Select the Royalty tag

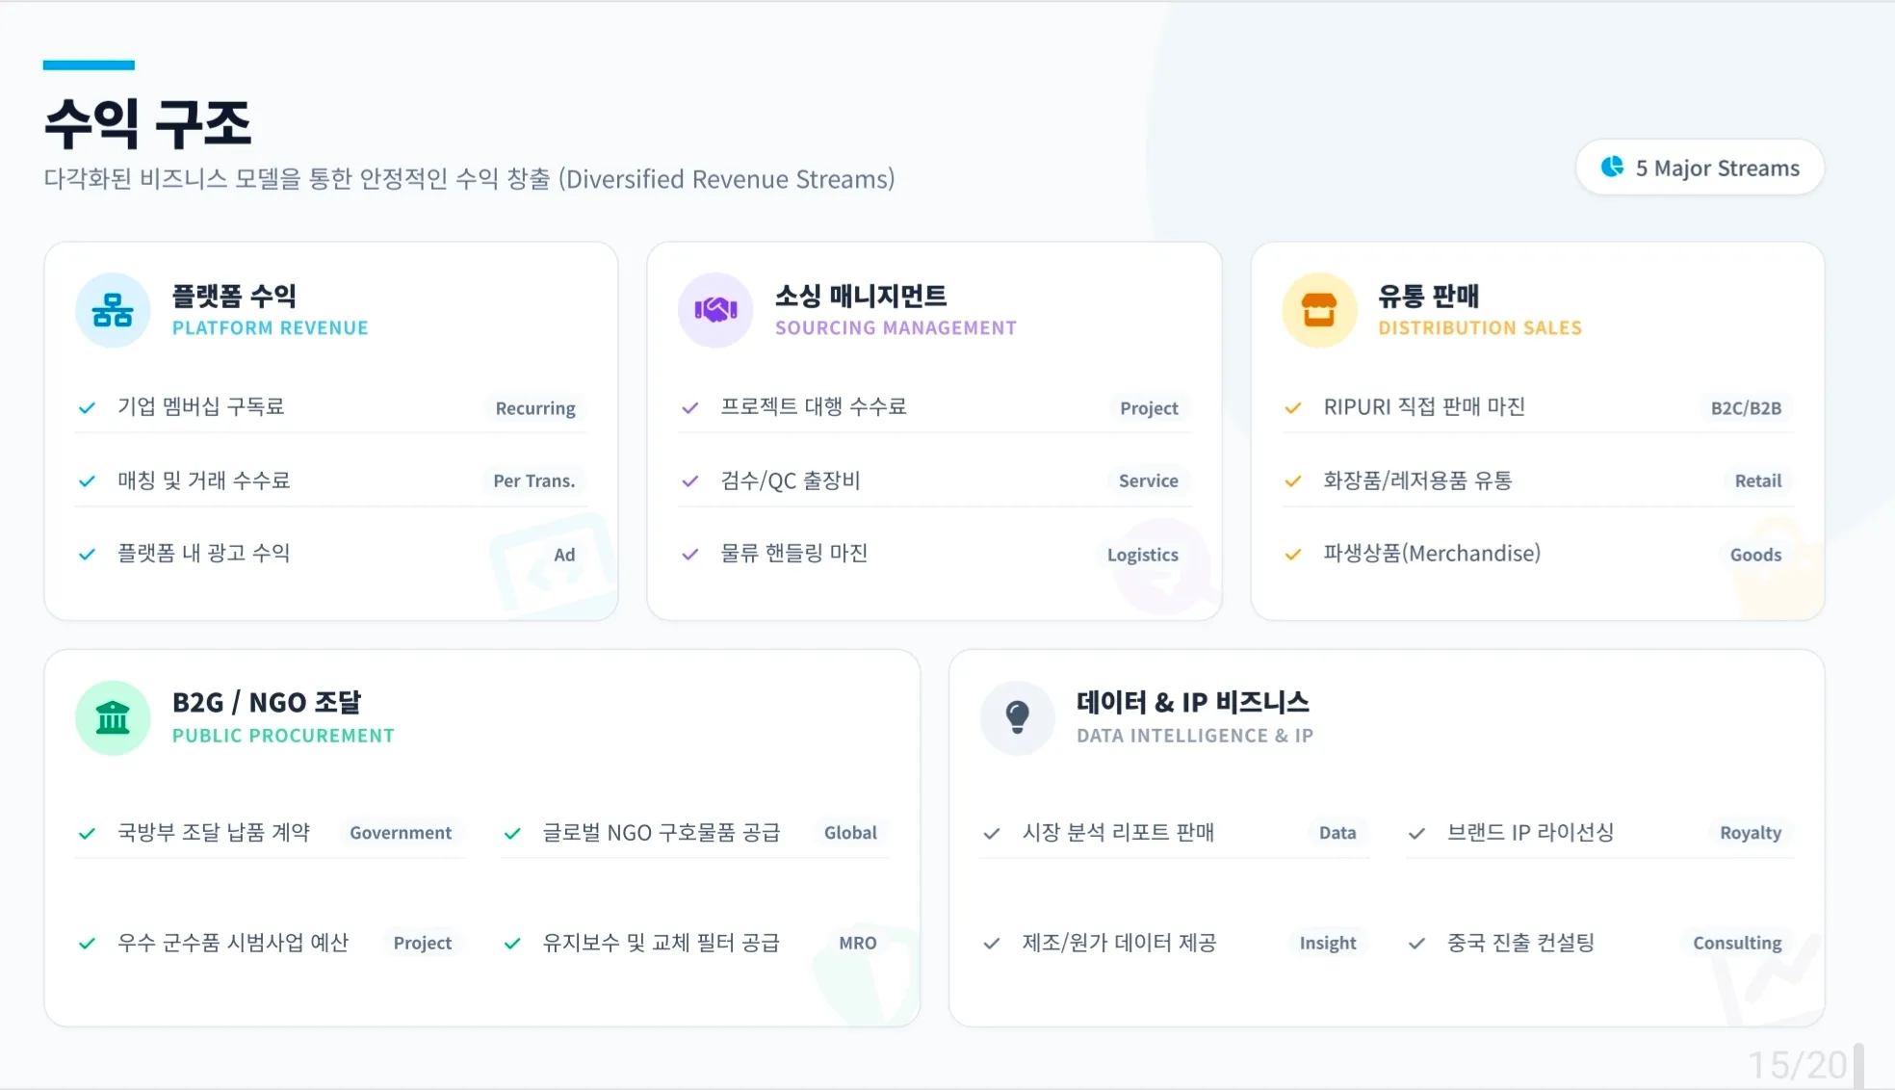click(1751, 833)
